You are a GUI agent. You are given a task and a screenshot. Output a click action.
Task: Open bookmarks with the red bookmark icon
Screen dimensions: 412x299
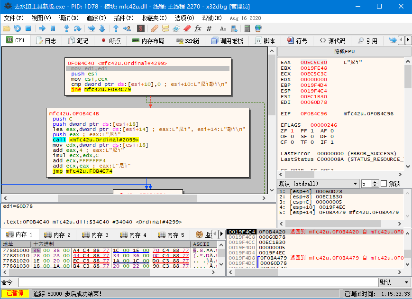coord(187,28)
